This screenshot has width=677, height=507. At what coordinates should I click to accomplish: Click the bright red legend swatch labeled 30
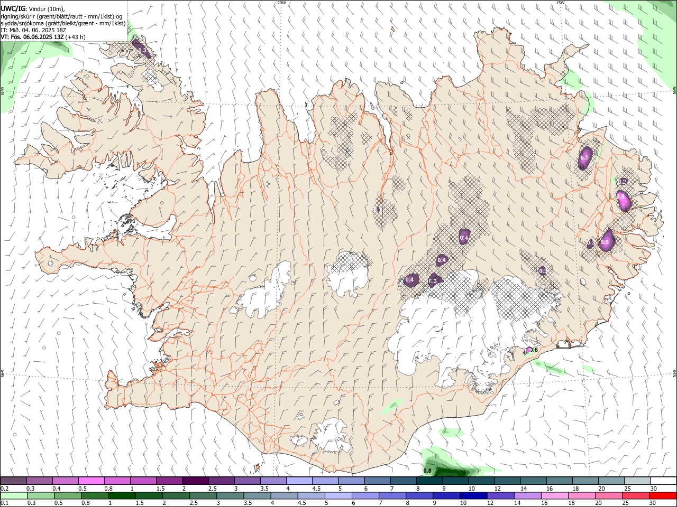663,495
